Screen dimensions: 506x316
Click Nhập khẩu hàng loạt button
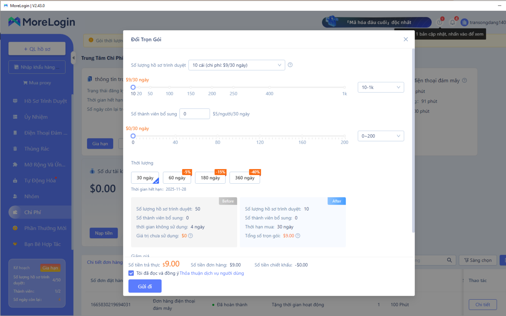click(x=37, y=67)
